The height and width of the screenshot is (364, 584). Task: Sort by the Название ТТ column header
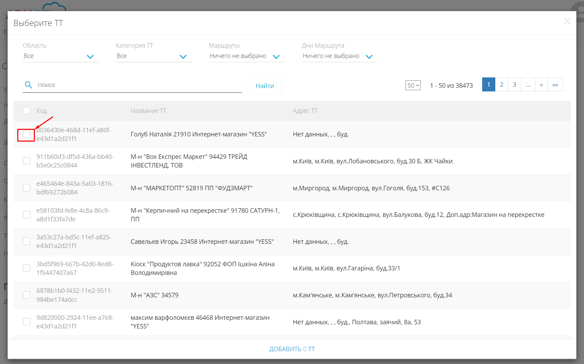pyautogui.click(x=148, y=111)
